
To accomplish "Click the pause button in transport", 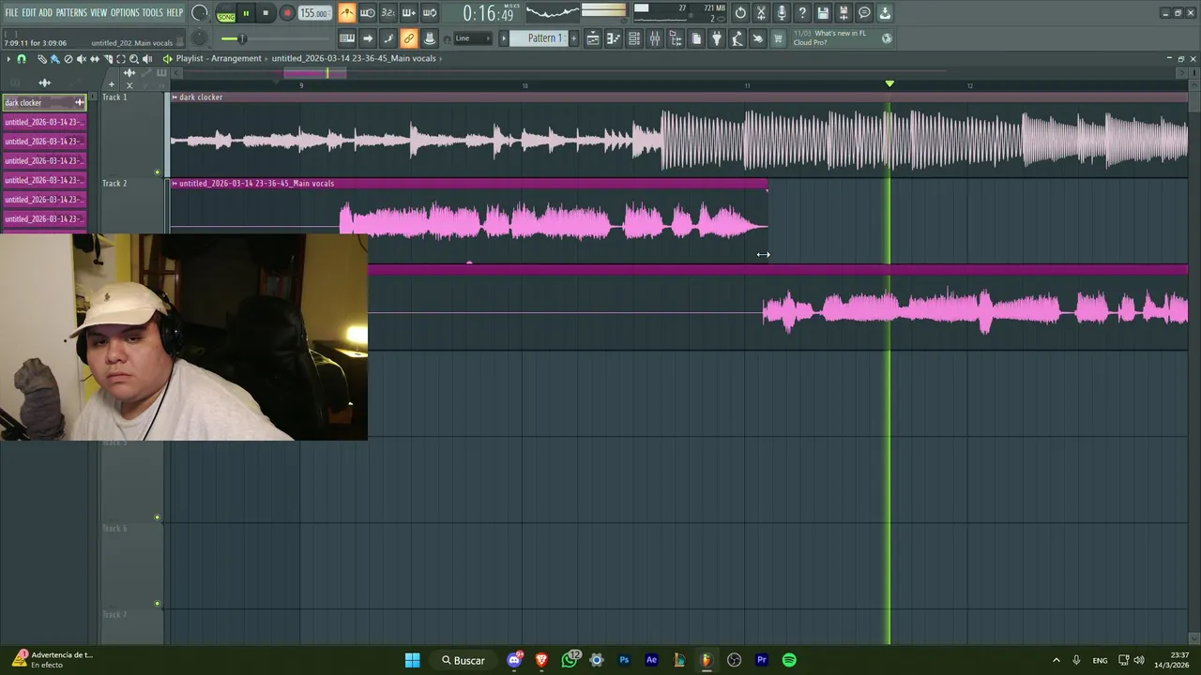I will (x=246, y=13).
